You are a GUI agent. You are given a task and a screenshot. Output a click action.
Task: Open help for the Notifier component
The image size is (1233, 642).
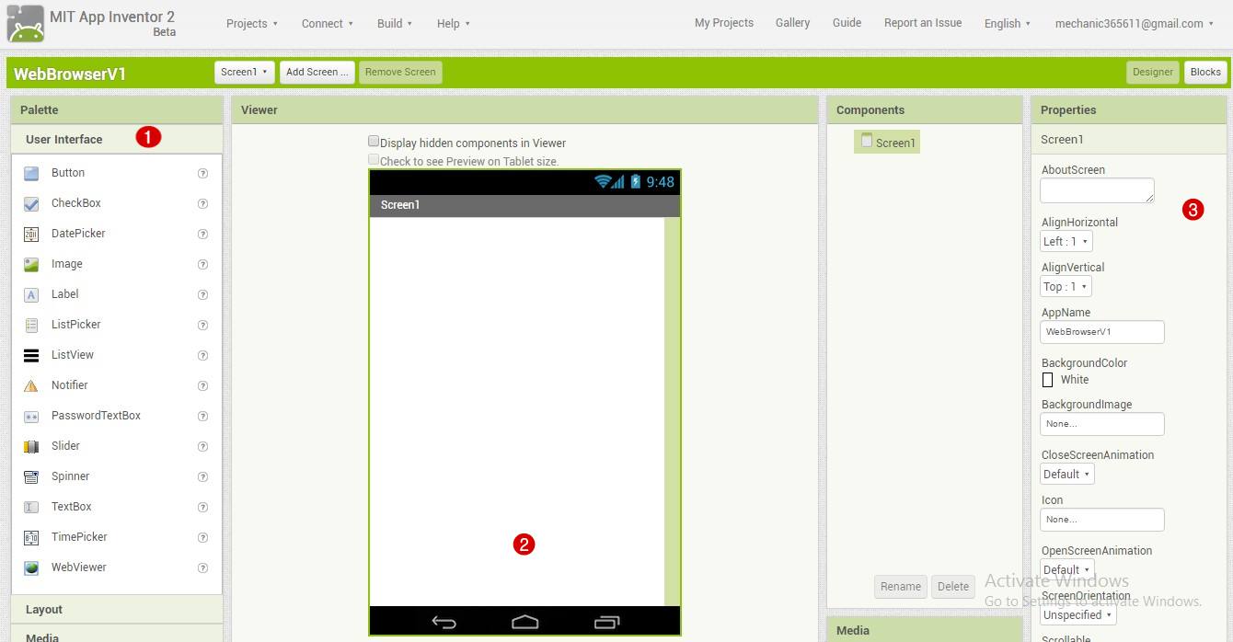click(203, 385)
